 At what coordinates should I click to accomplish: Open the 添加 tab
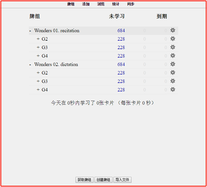point(86,4)
